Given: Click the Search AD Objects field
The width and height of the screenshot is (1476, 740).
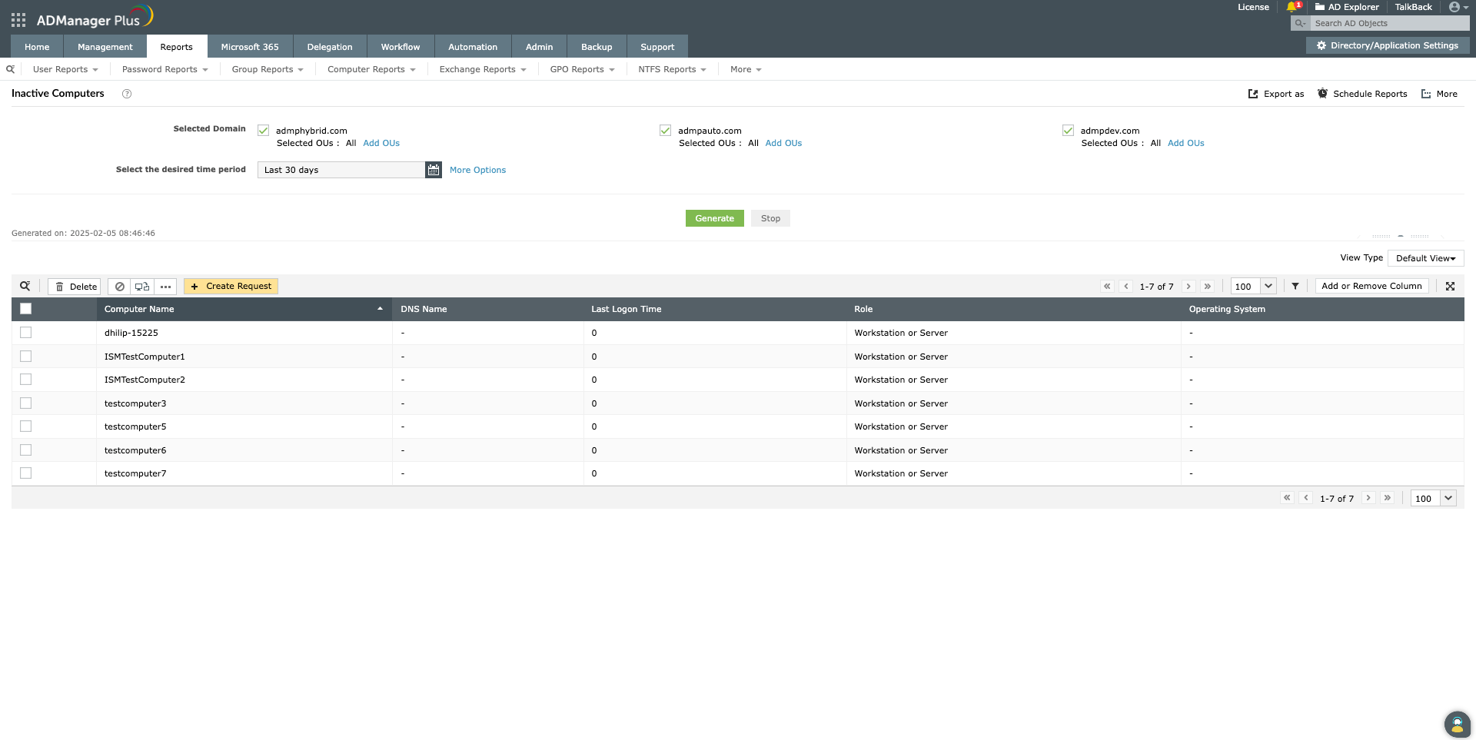Looking at the screenshot, I should click(x=1390, y=23).
